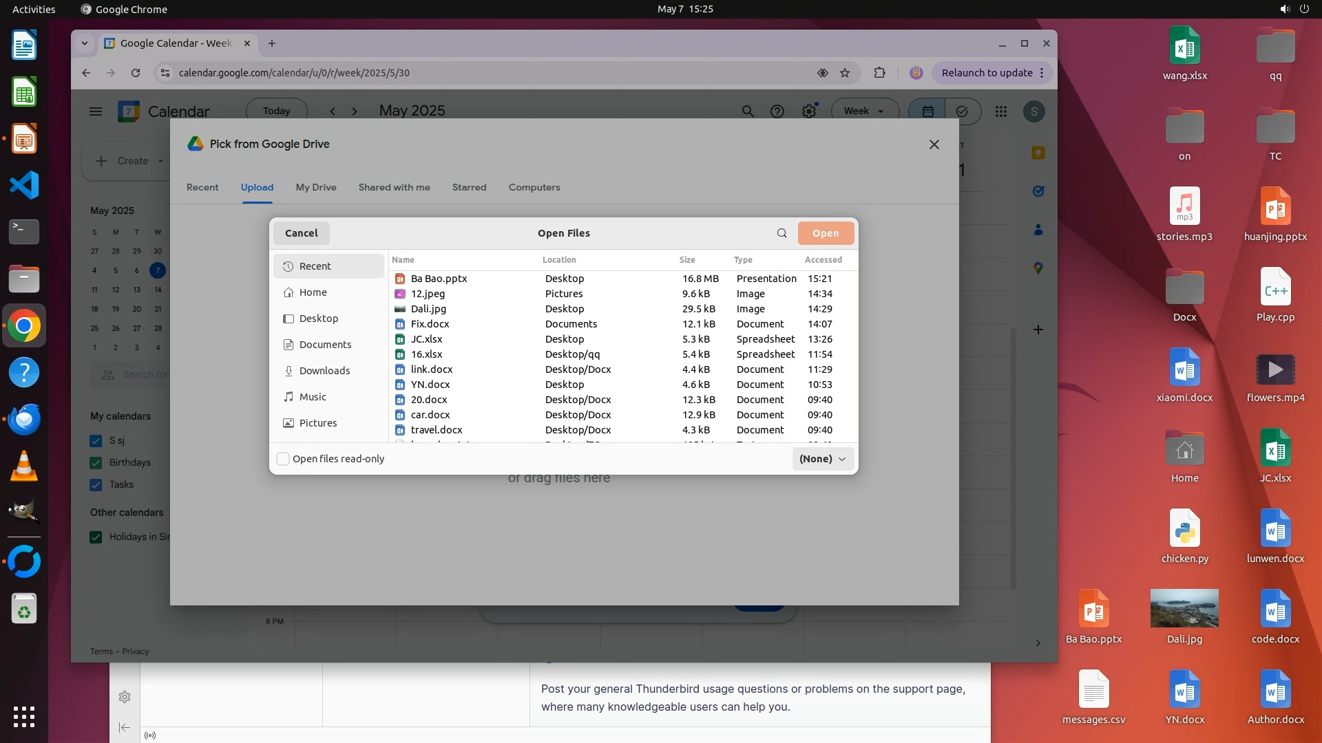Toggle the Tasks calendar checkbox
Screen dimensions: 1322x743
coord(96,485)
